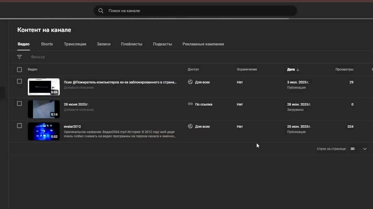This screenshot has height=209, width=373.
Task: Click the Доступ column header
Action: point(193,69)
